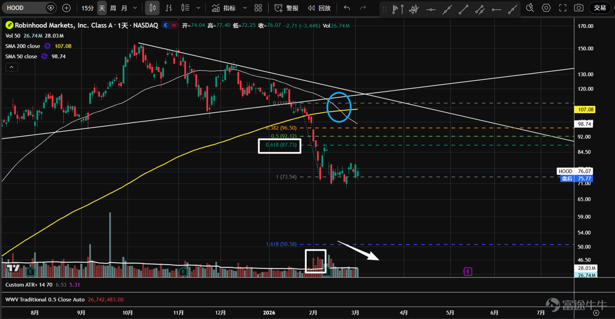Click the WVV Traditional indicator legend
The height and width of the screenshot is (319, 615).
click(x=45, y=300)
